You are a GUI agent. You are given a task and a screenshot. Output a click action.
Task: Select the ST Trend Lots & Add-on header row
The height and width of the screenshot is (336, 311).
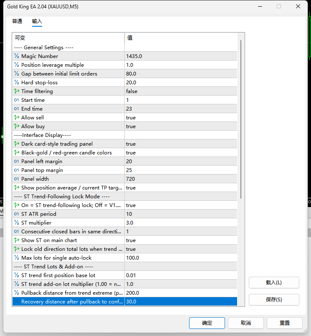[125, 267]
